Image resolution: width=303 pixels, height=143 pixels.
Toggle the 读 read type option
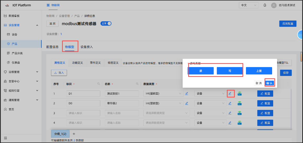point(201,71)
